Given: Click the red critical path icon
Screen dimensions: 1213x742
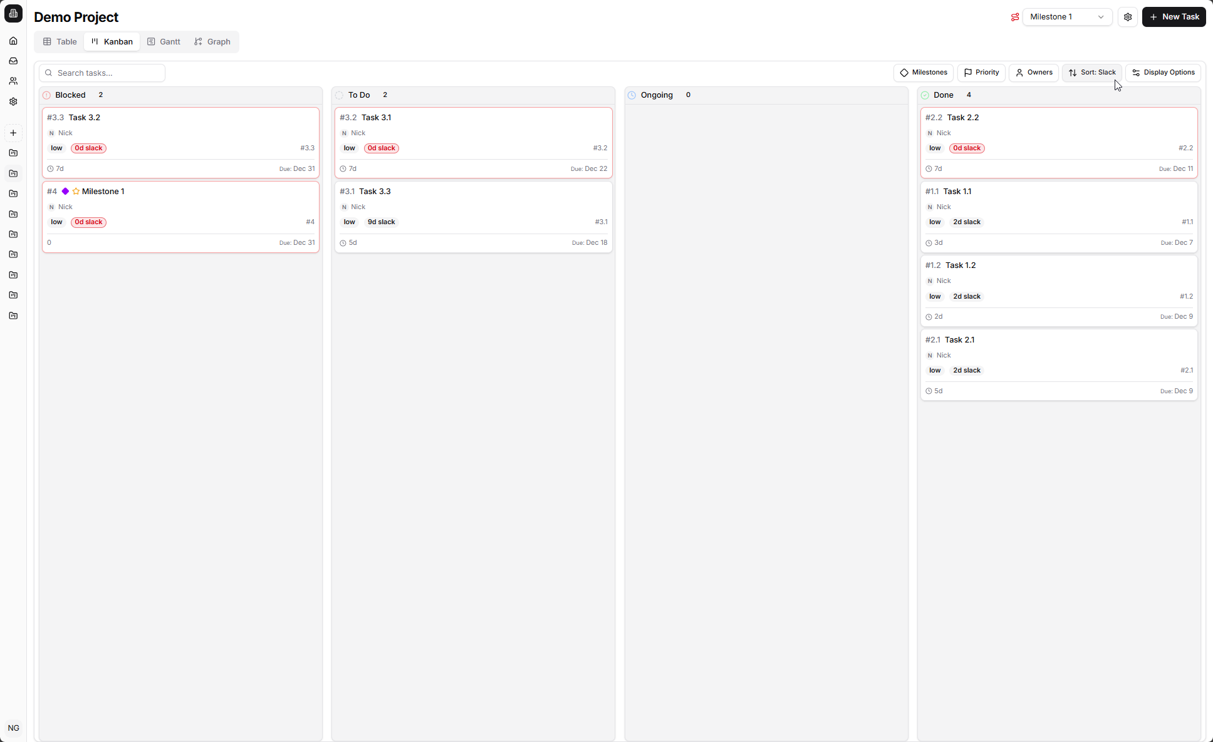Looking at the screenshot, I should pyautogui.click(x=1014, y=17).
